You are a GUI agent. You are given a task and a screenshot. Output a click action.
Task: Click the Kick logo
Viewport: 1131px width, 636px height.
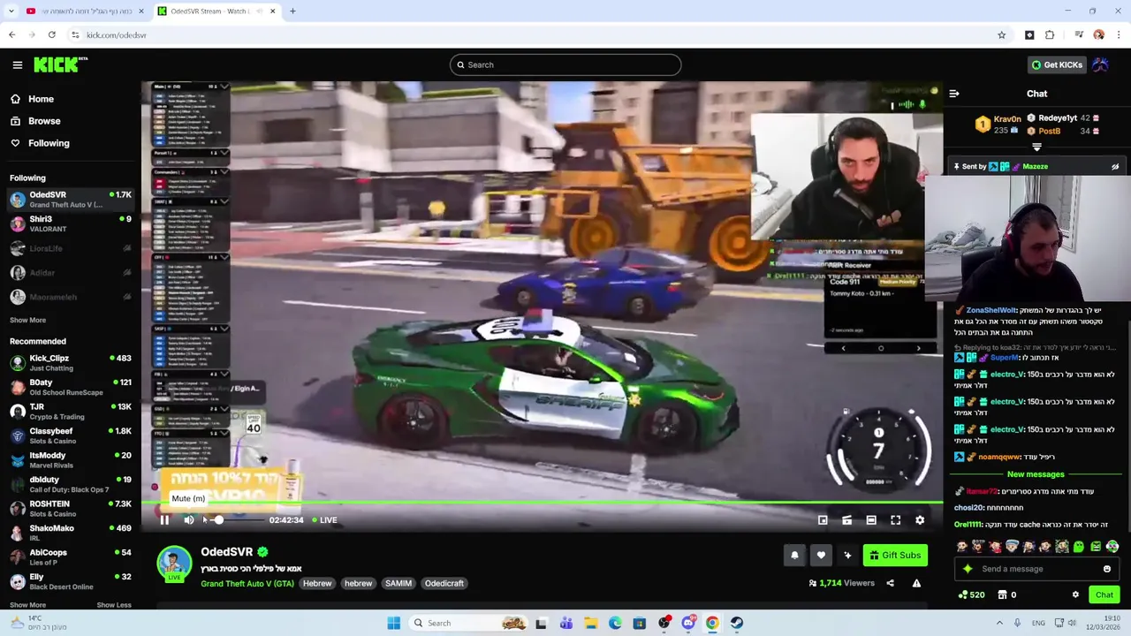(x=60, y=64)
